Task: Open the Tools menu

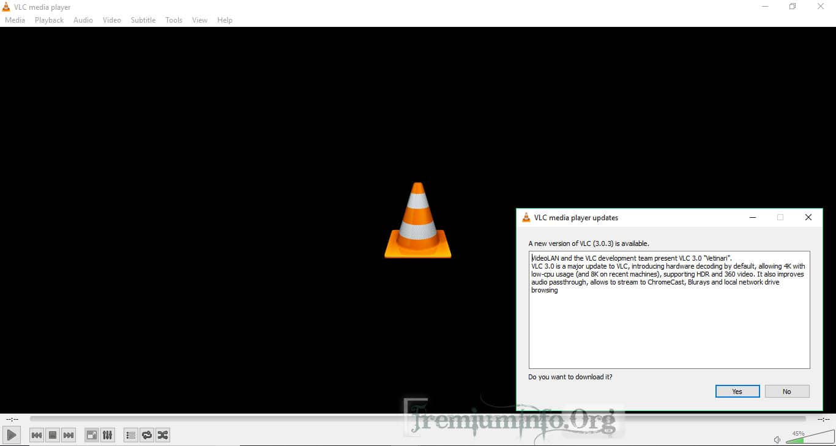Action: 174,20
